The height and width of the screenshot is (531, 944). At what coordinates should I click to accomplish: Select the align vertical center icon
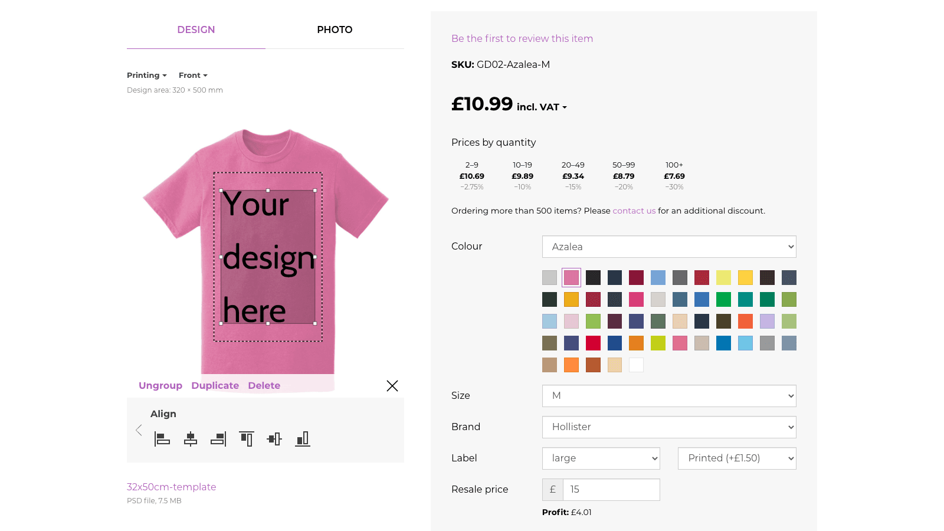[274, 439]
